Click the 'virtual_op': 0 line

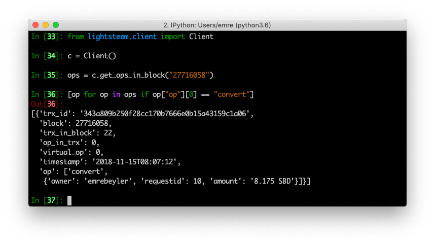[x=71, y=152]
